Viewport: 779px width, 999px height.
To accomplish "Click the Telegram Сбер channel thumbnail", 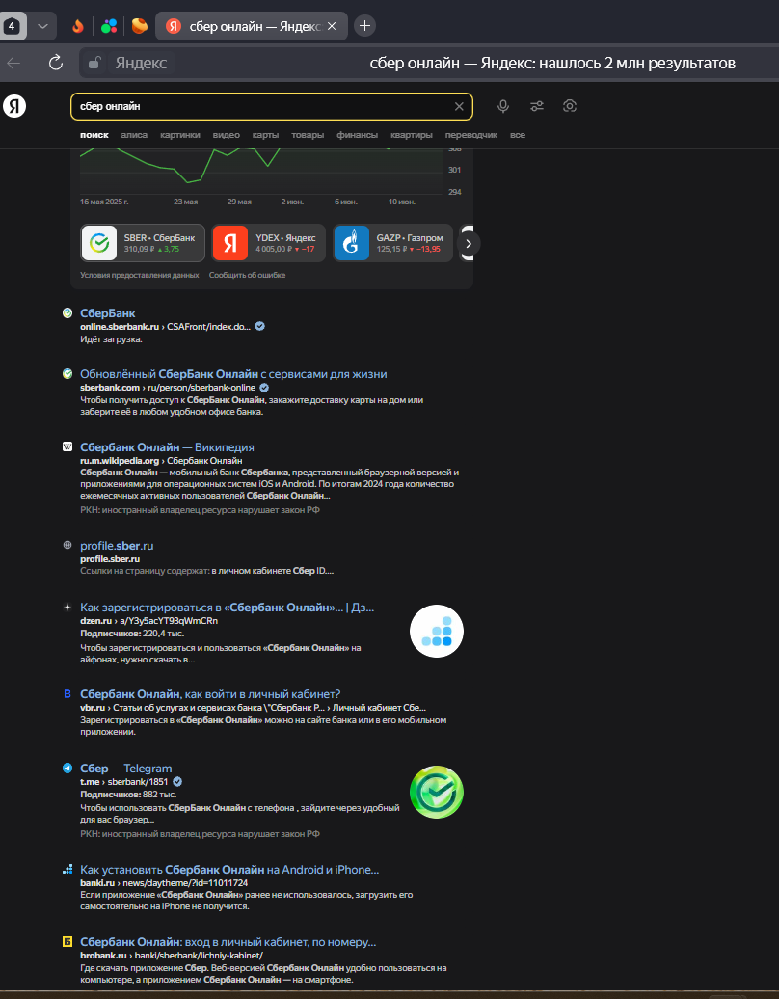I will pos(437,792).
